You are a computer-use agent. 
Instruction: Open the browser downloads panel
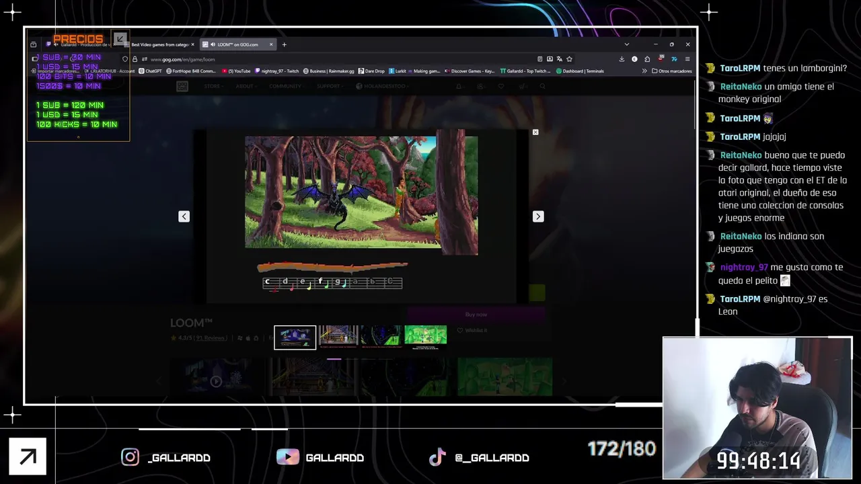coord(622,59)
